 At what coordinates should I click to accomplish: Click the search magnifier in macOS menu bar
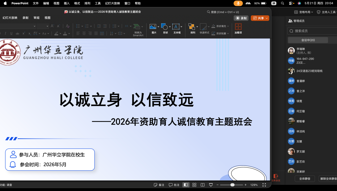tap(283, 3)
